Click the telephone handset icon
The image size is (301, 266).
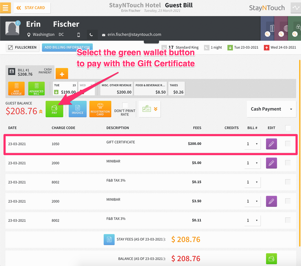click(x=91, y=35)
